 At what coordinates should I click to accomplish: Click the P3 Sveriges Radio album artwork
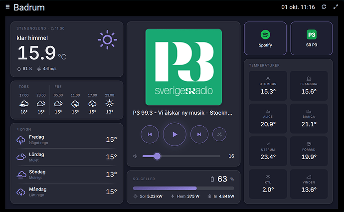(183, 67)
